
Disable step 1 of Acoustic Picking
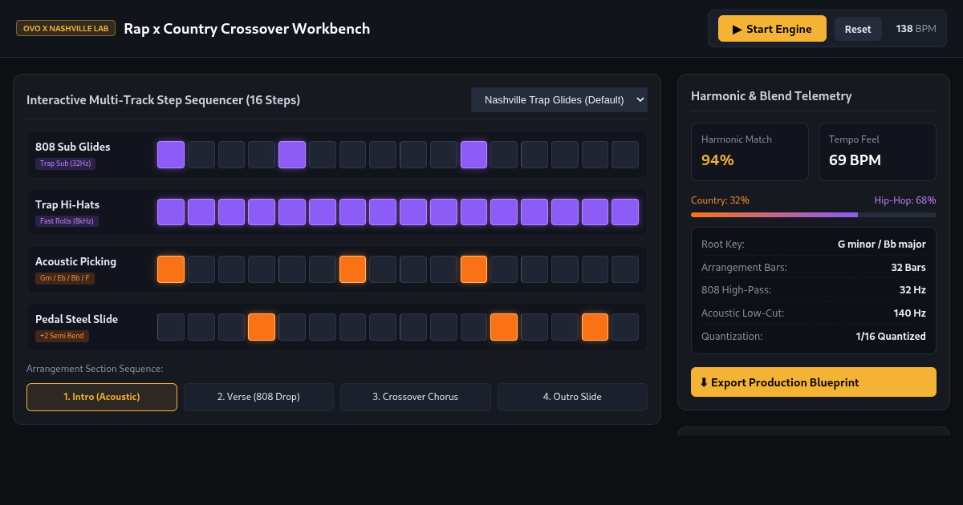pos(171,269)
